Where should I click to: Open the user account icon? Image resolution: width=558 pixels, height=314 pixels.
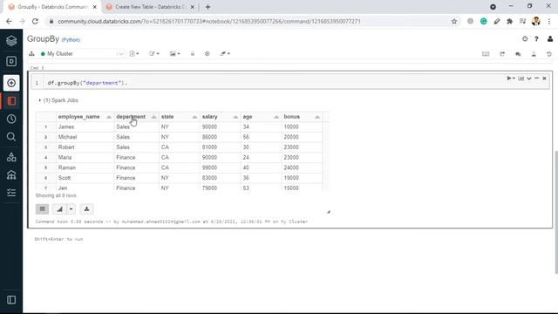(550, 39)
